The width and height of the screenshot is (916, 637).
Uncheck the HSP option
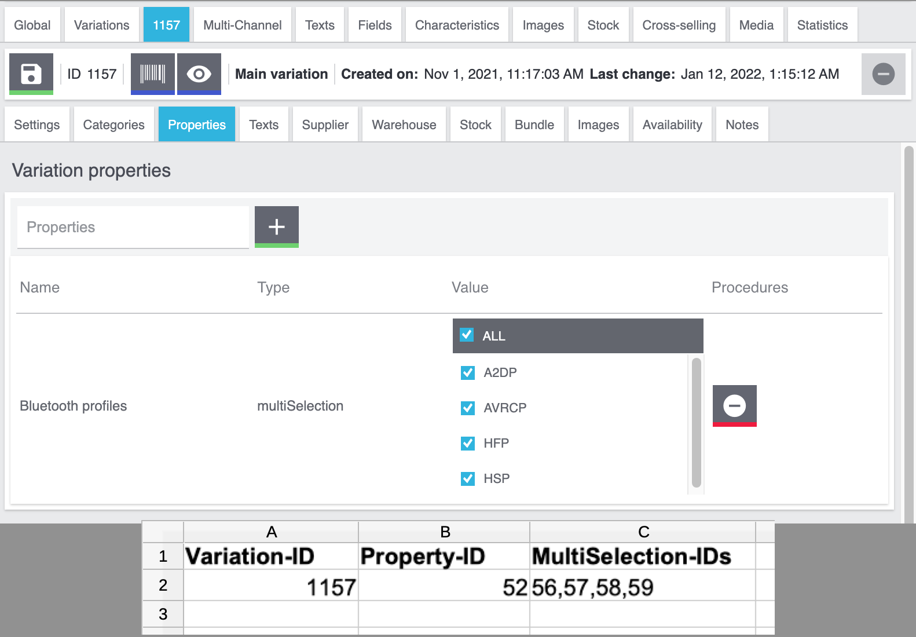click(x=468, y=479)
